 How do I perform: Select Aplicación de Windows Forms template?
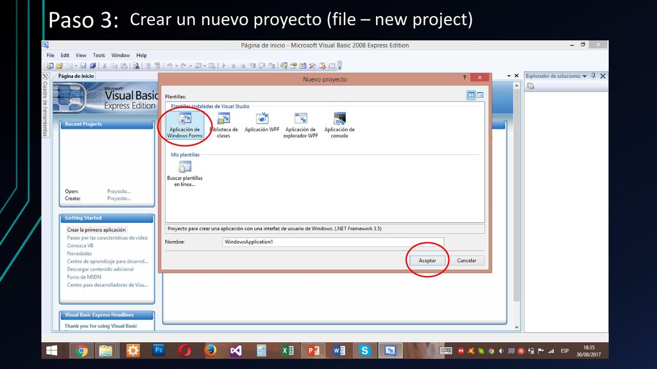tap(185, 125)
